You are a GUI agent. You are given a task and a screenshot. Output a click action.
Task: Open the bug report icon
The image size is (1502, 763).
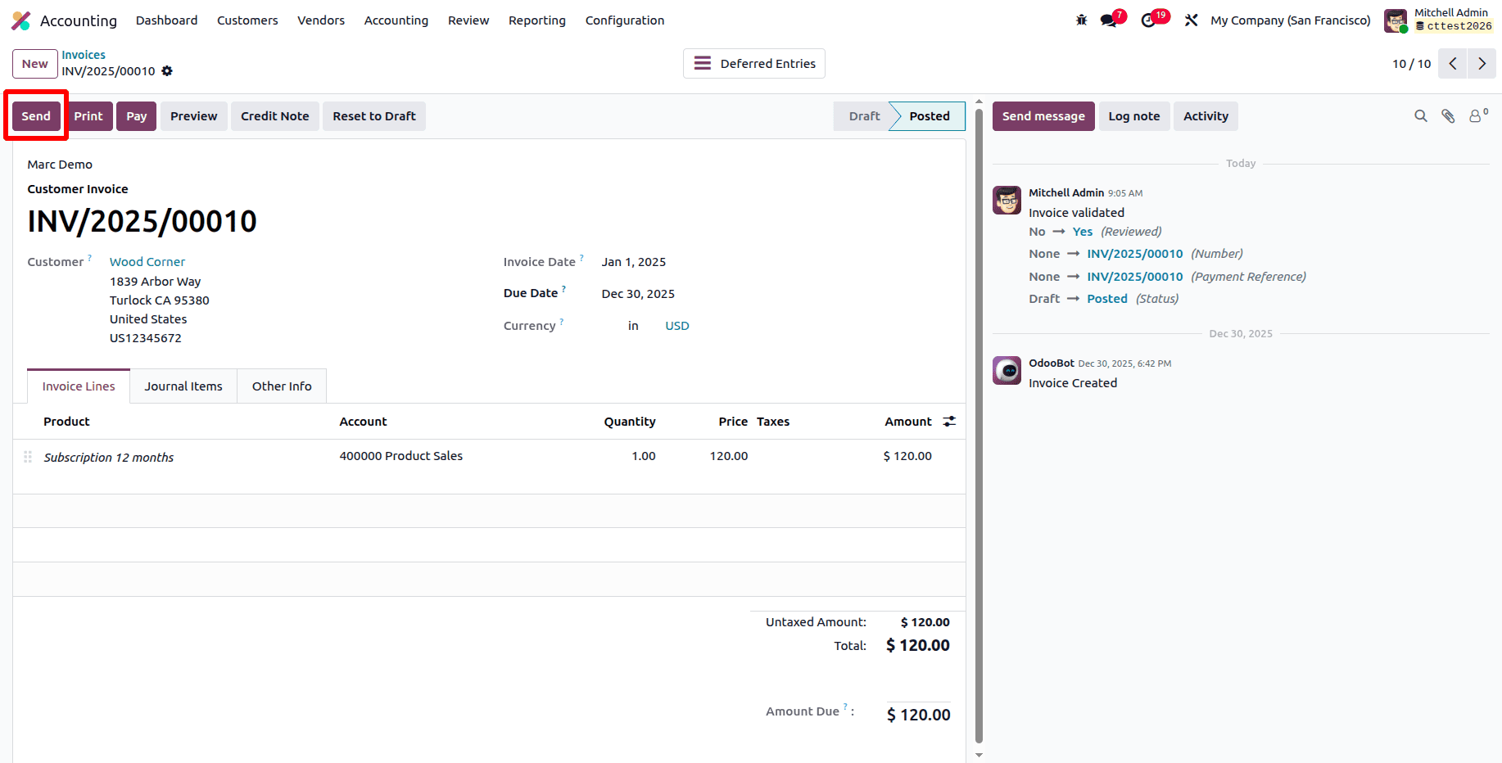tap(1081, 20)
